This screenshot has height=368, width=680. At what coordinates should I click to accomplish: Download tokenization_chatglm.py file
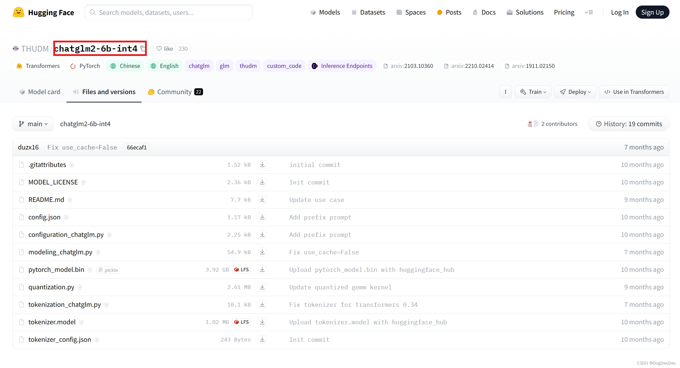[262, 304]
